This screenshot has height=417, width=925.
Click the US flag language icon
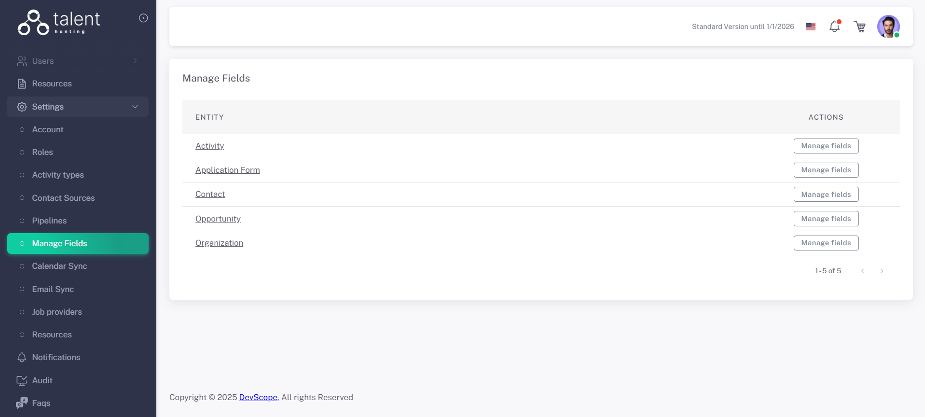coord(811,27)
